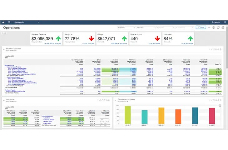Click the plus icon to add a component
The height and width of the screenshot is (150, 228).
pos(209,27)
